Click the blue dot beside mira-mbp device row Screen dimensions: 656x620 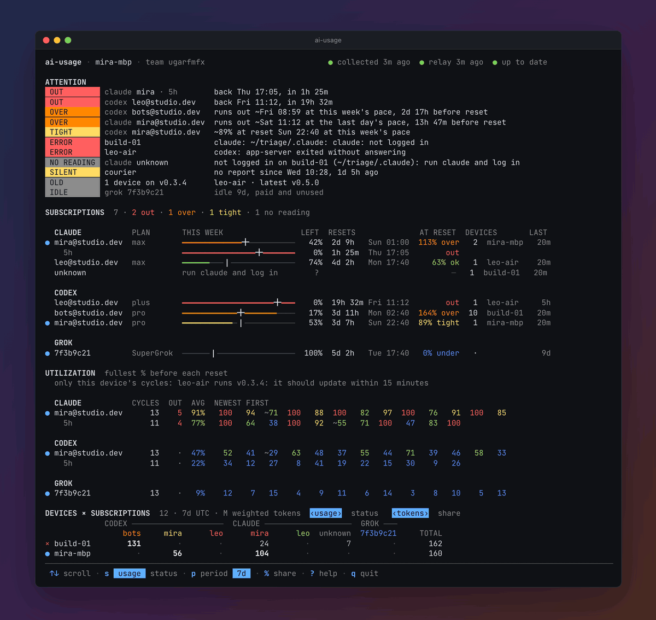(48, 554)
